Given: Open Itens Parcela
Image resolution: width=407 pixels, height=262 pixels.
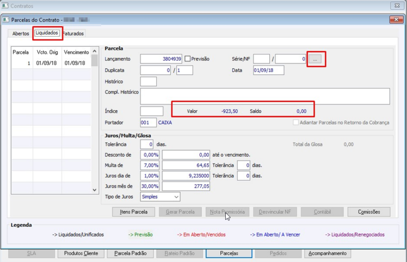Looking at the screenshot, I should click(133, 212).
